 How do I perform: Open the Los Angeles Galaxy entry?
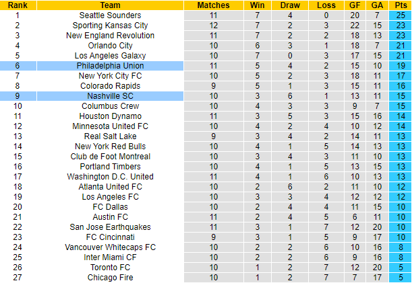pyautogui.click(x=110, y=55)
